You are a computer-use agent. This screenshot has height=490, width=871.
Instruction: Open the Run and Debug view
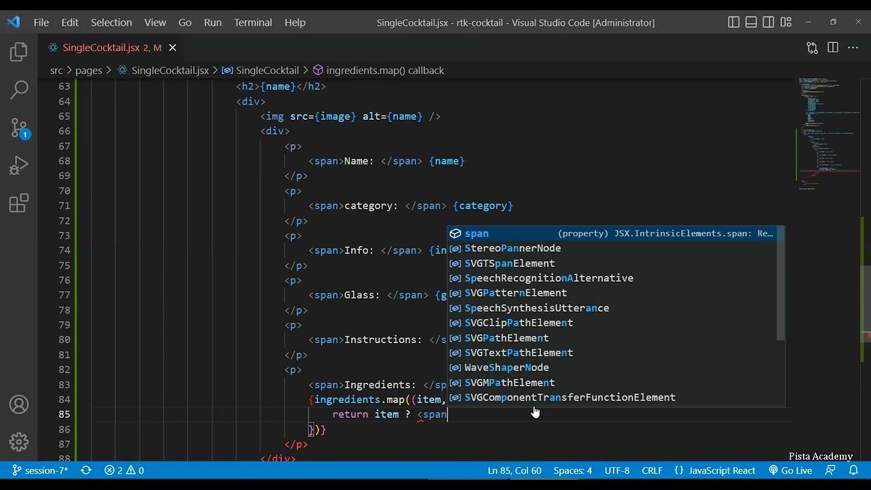tap(19, 165)
